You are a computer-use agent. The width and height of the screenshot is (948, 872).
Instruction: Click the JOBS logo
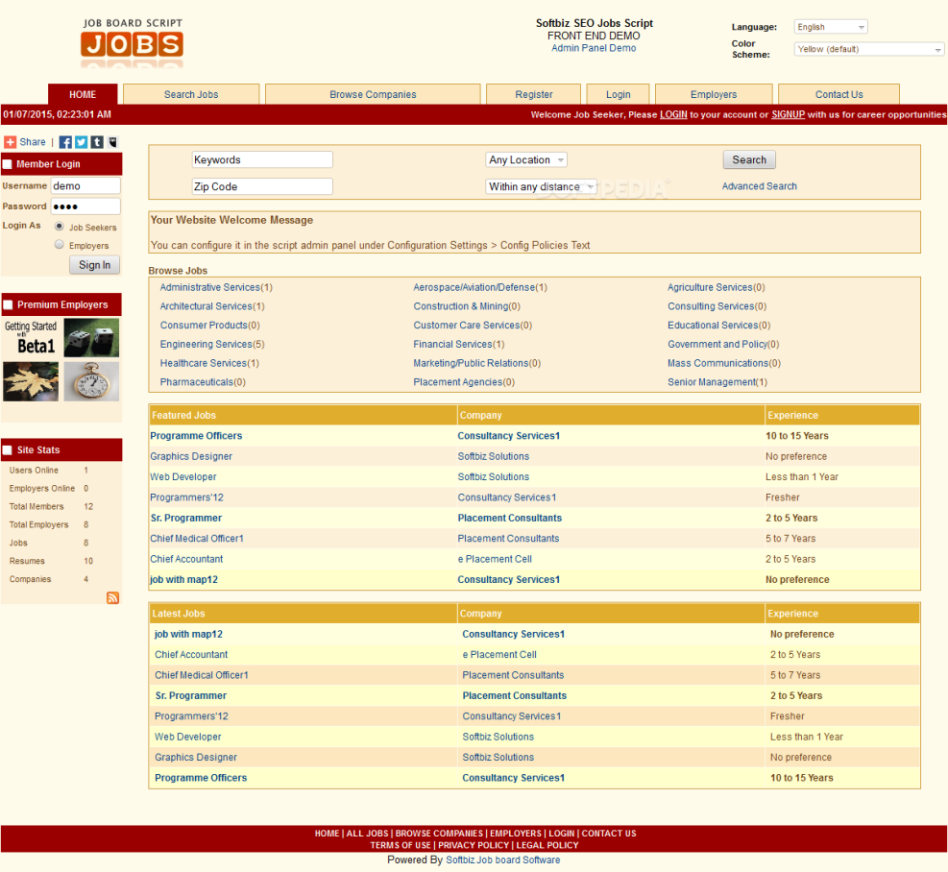tap(132, 46)
